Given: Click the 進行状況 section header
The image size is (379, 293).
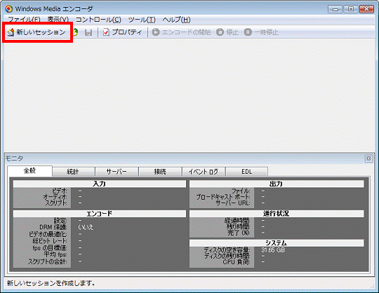Looking at the screenshot, I should coord(277,214).
